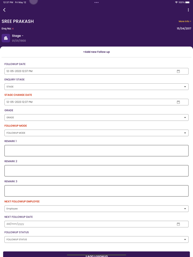Tap the Wi-Fi status icon
Viewport: 193px width, 257px height.
pos(176,2)
